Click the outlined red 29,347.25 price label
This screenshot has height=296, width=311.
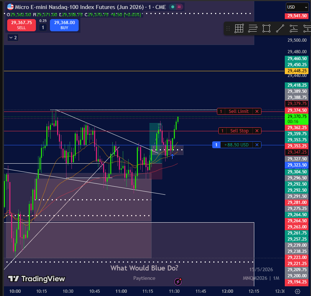(297, 152)
